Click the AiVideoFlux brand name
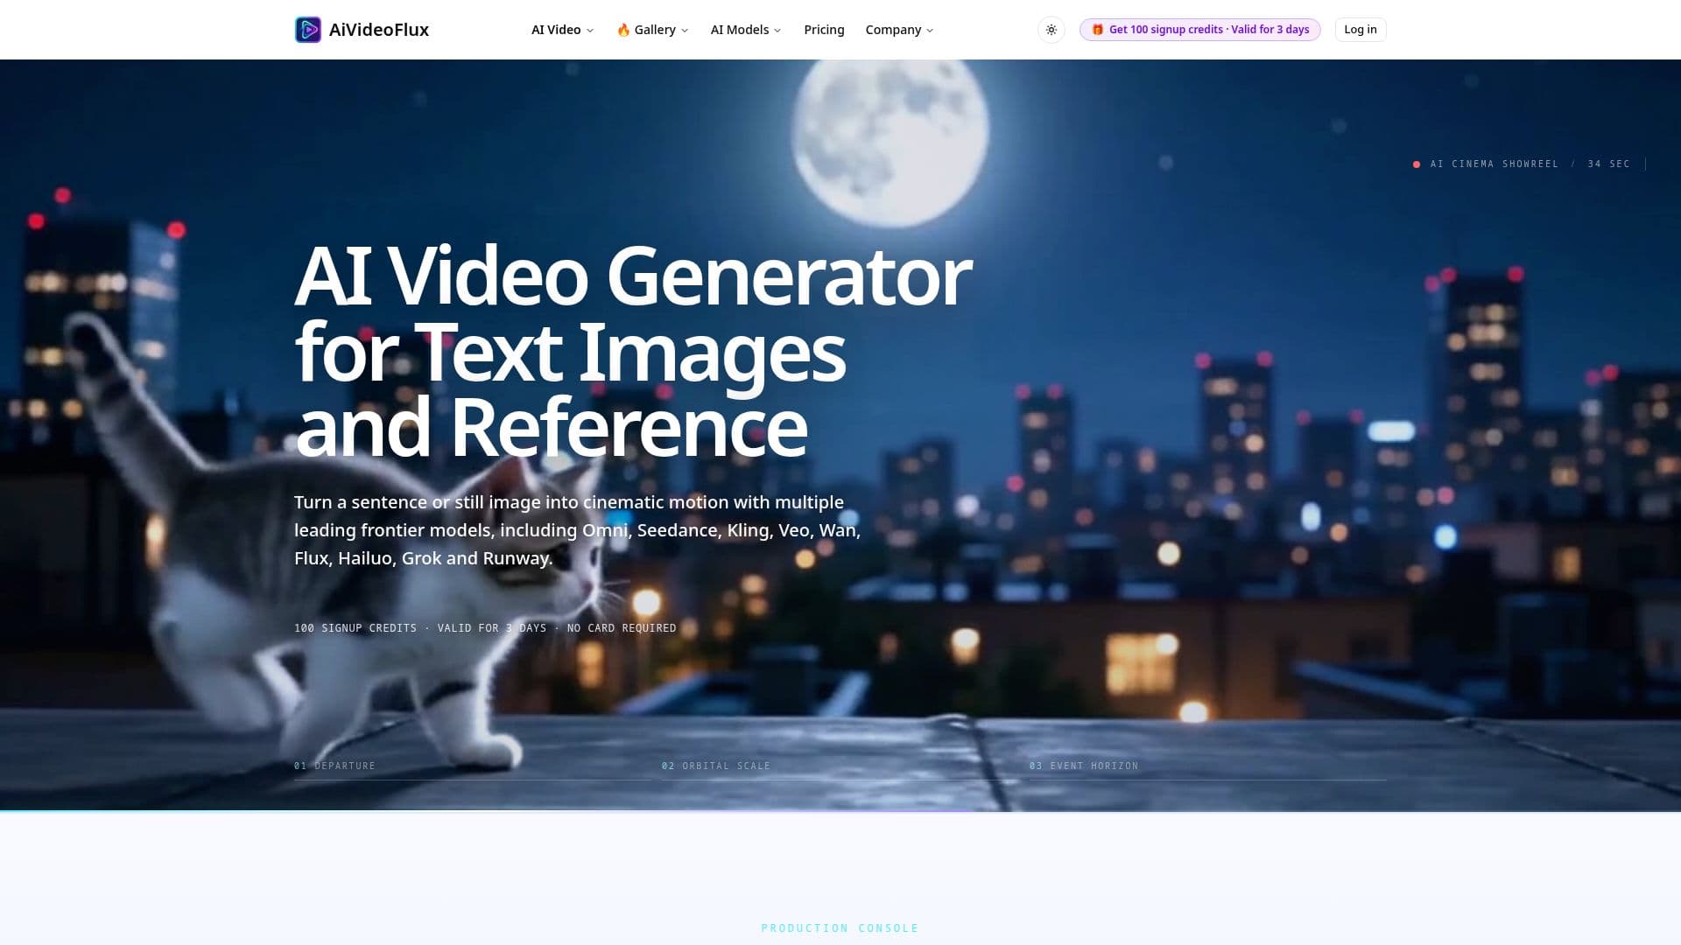 click(x=379, y=30)
